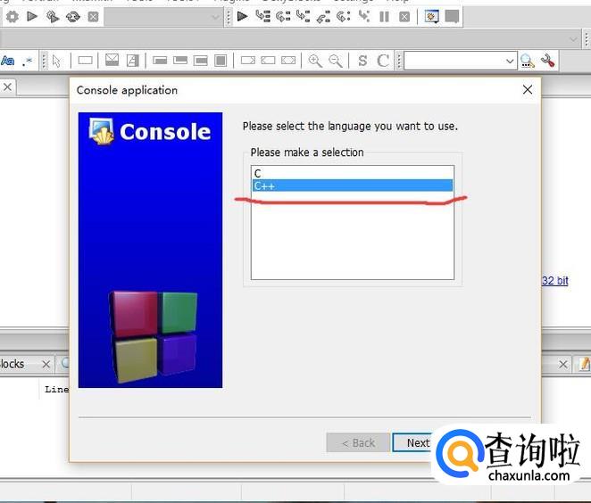
Task: Select the switch block tool with letter A
Action: click(x=132, y=61)
